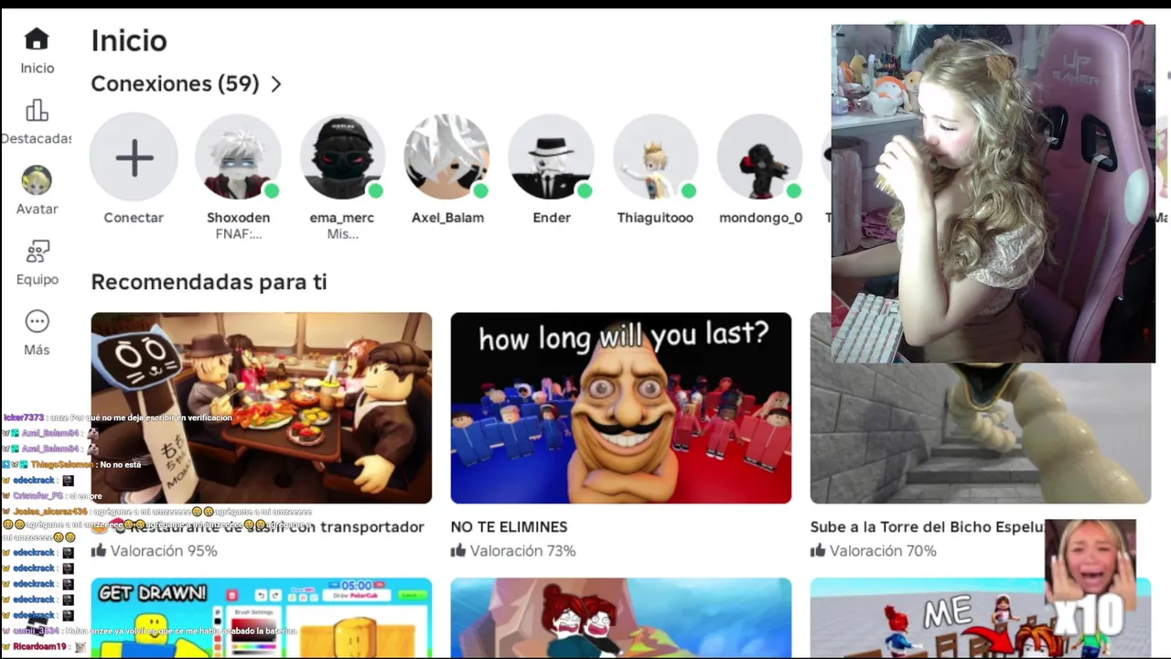Open the GET DRAWN! game thumbnail
The width and height of the screenshot is (1171, 659).
point(262,618)
